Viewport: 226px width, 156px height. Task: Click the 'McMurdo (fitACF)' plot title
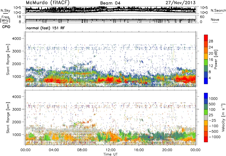coord(47,3)
